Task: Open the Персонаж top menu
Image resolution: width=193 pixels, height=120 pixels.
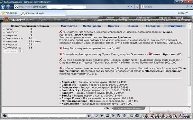Action: pyautogui.click(x=165, y=18)
